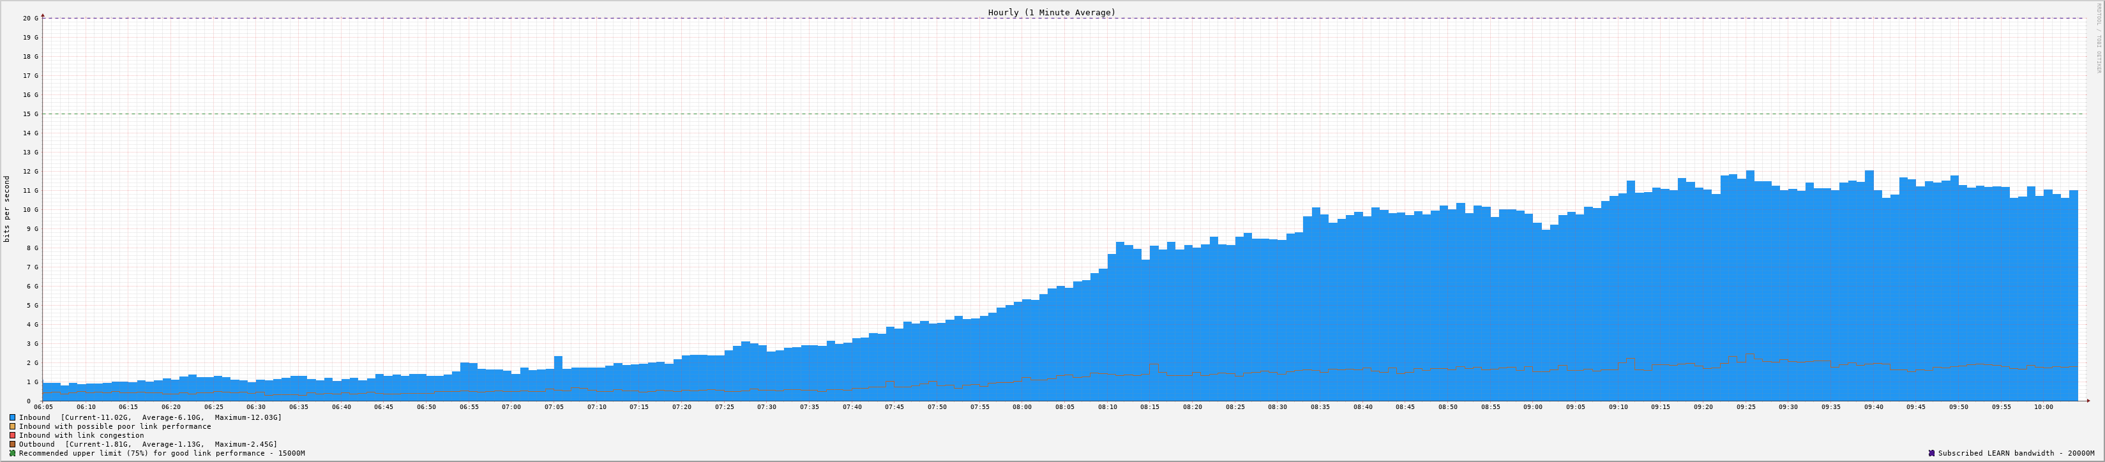Click the blue Inbound legend swatch
2105x462 pixels.
(12, 417)
